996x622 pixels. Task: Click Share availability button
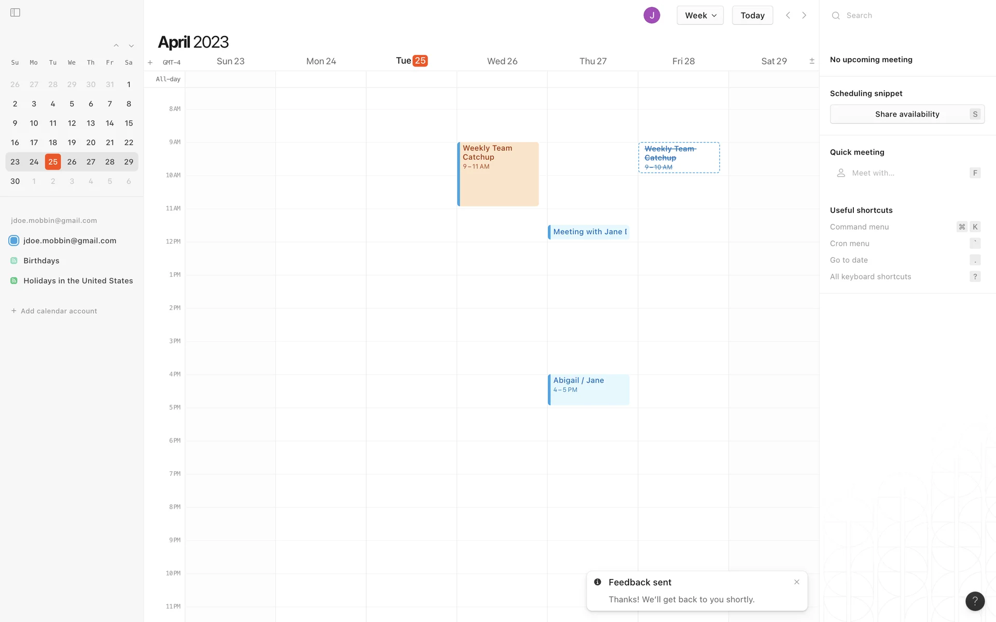[x=907, y=114]
